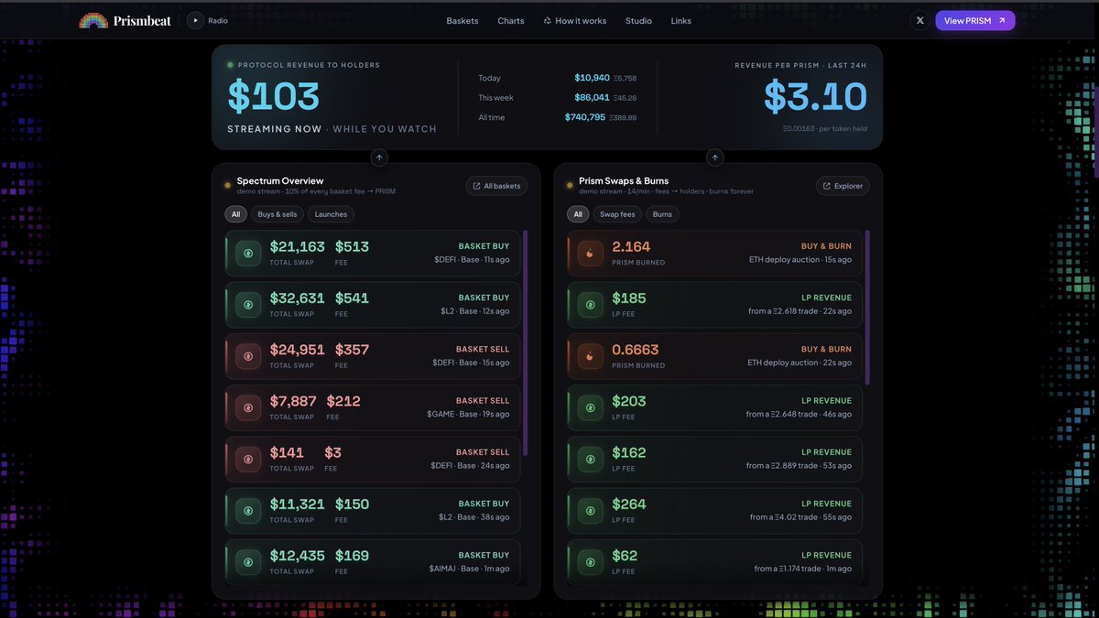The width and height of the screenshot is (1099, 618).
Task: Click the All time revenue value $740,795
Action: (x=585, y=117)
